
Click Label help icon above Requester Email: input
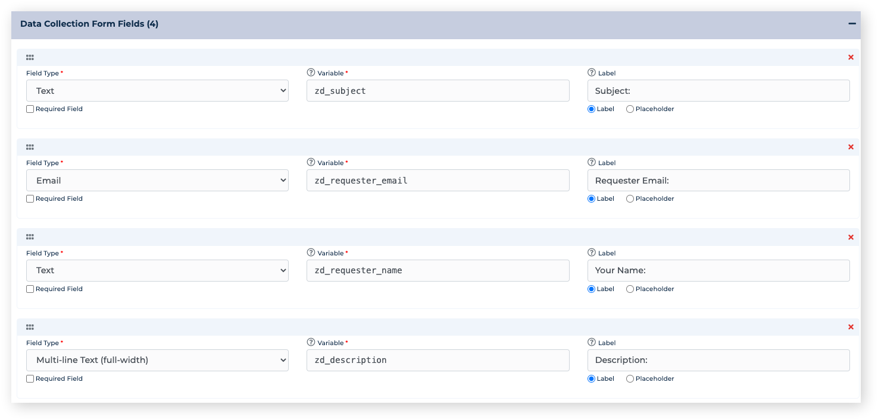(x=592, y=162)
